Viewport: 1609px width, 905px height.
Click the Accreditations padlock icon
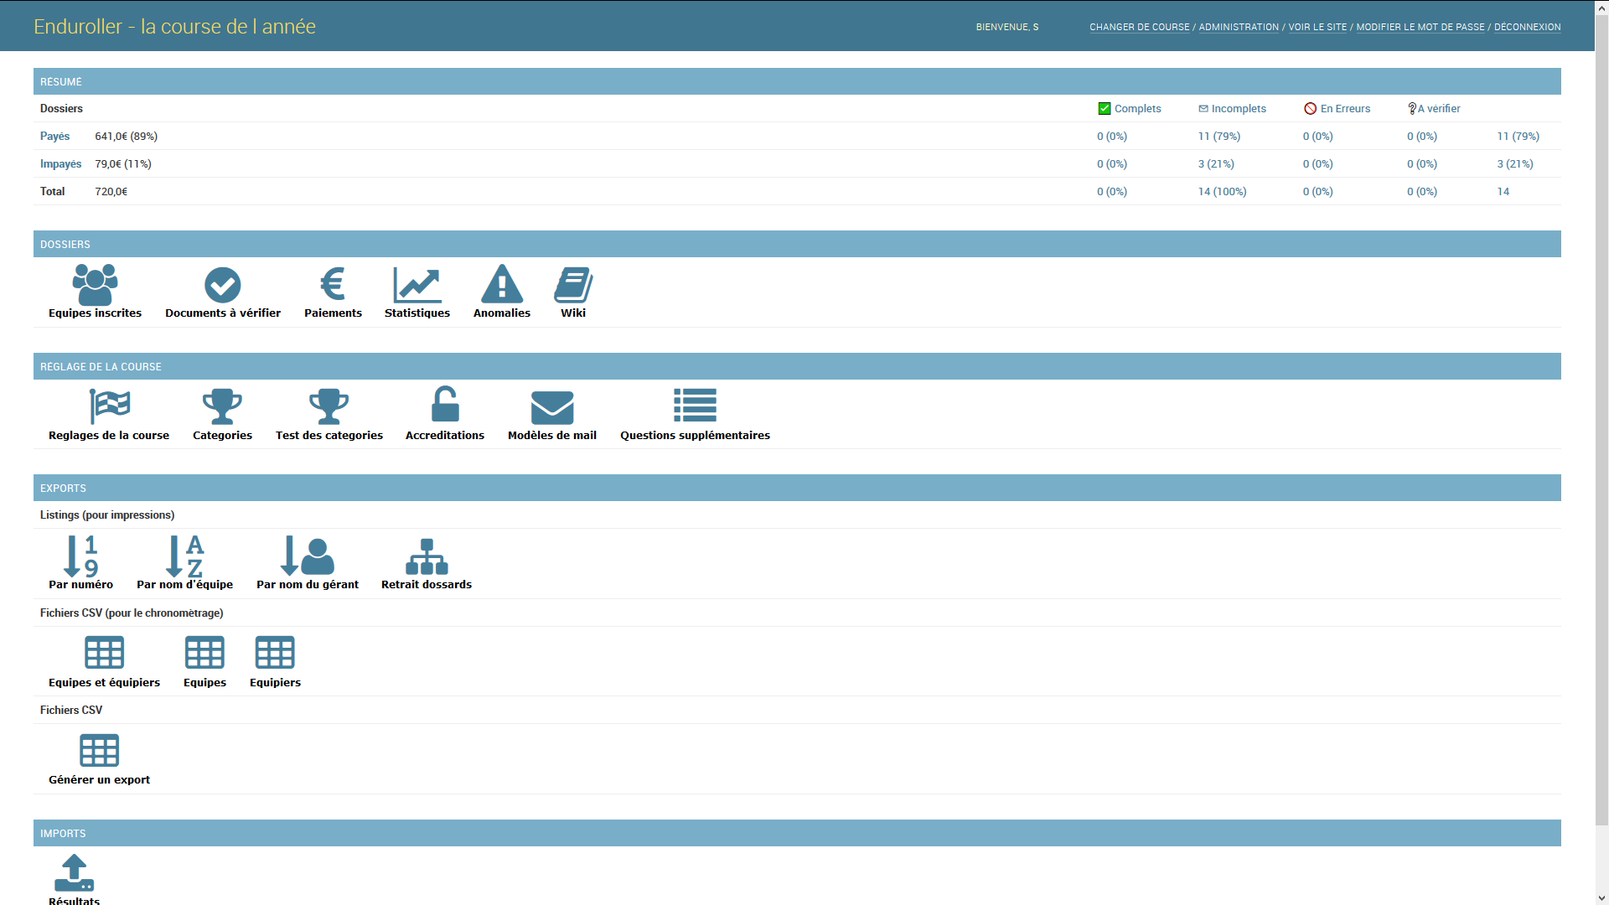pos(445,406)
